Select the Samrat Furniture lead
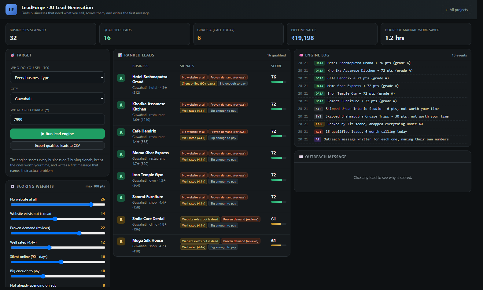483x290 pixels. point(202,202)
